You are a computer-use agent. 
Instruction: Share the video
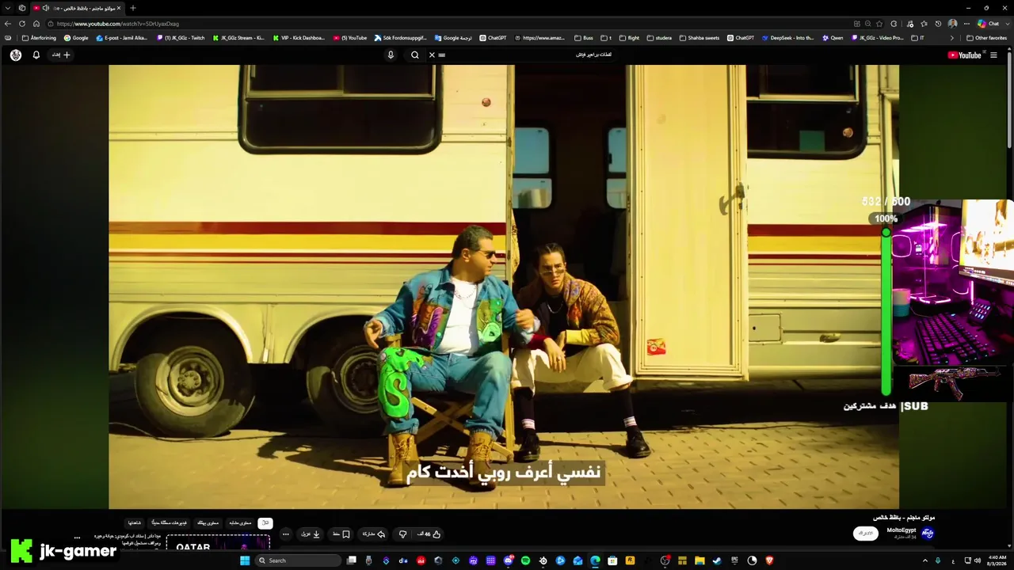click(374, 534)
